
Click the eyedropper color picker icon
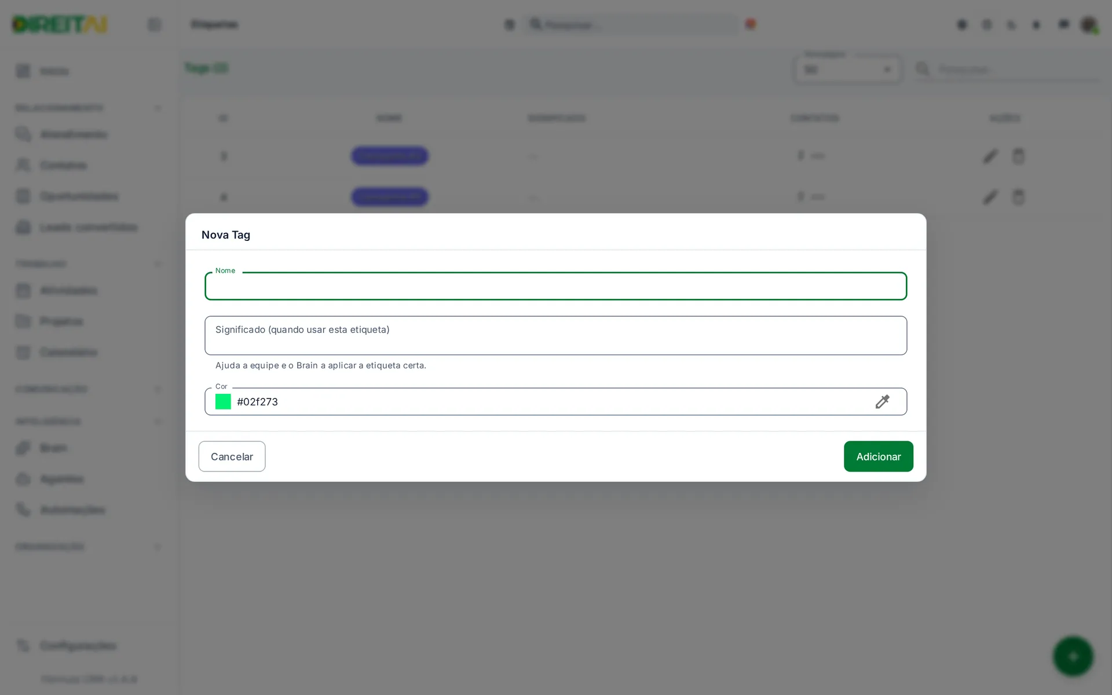click(x=882, y=401)
